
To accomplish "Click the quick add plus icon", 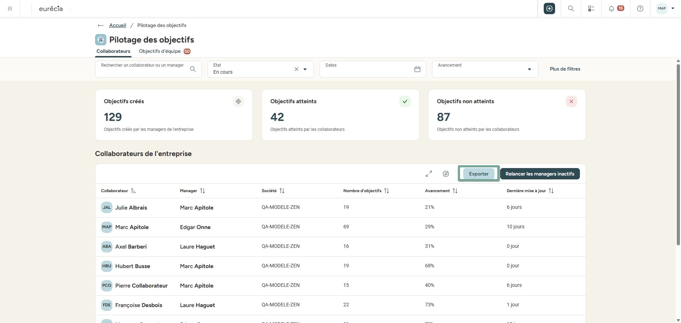I will [549, 9].
